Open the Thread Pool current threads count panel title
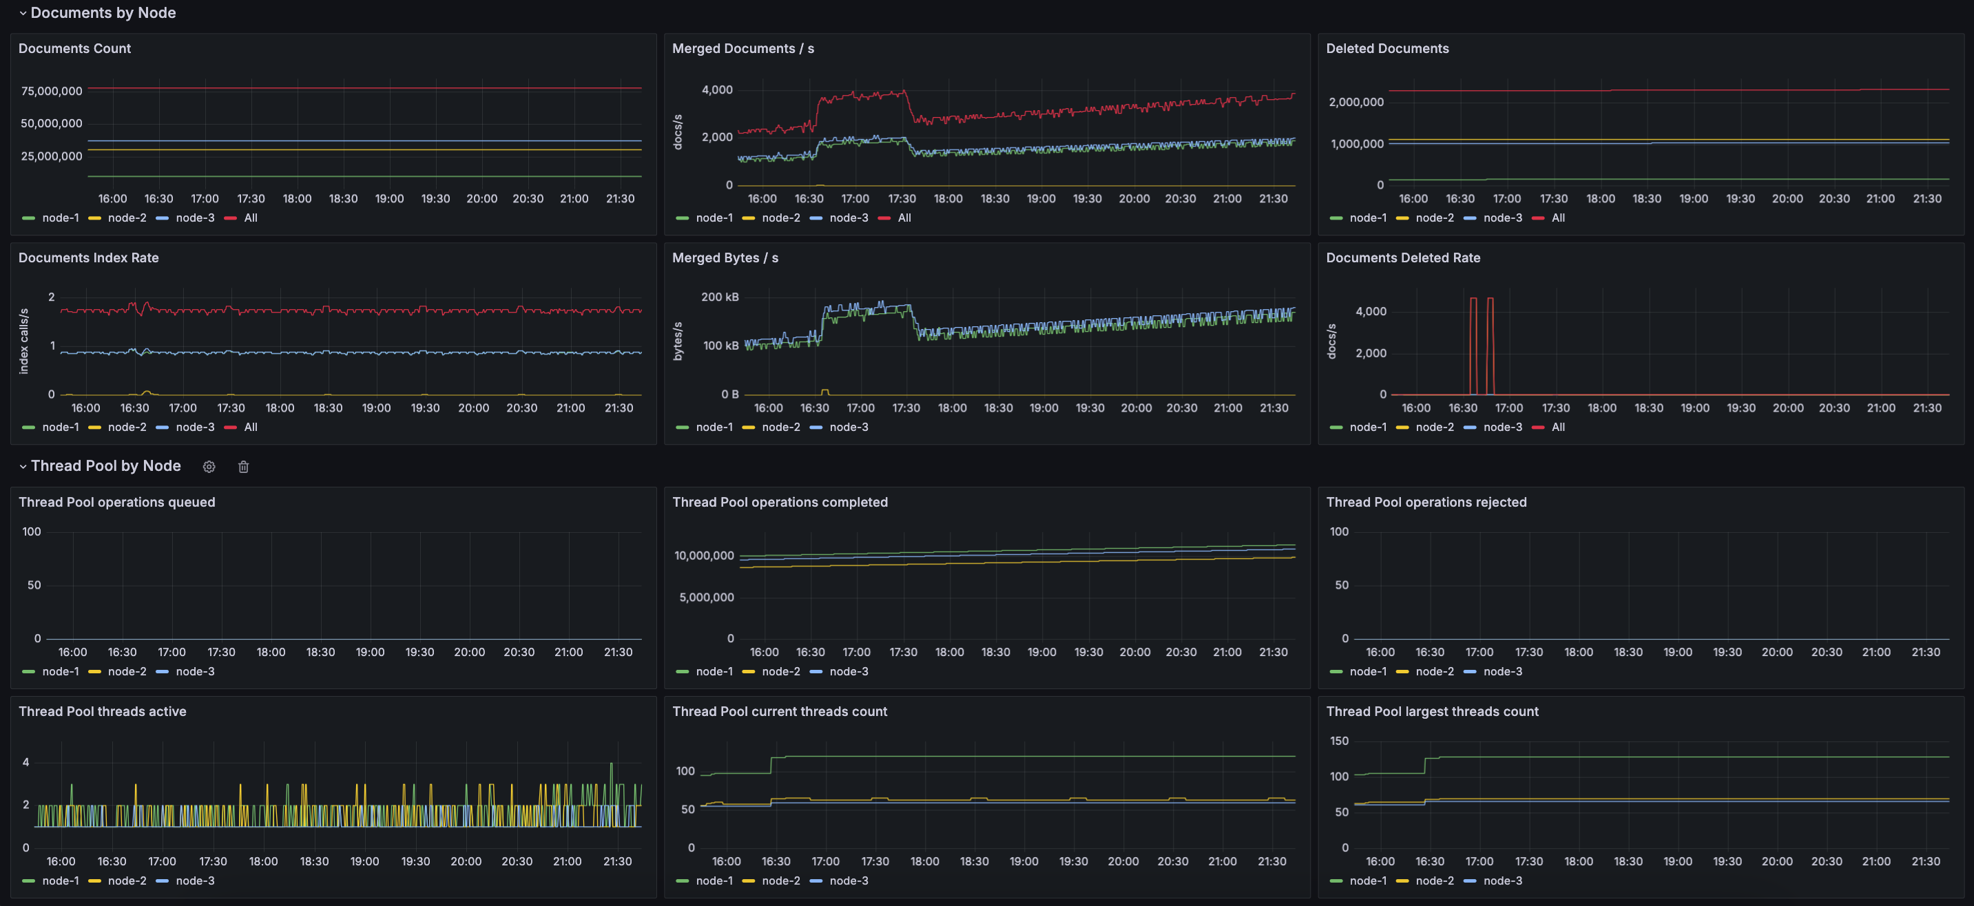Viewport: 1974px width, 906px height. pyautogui.click(x=779, y=711)
